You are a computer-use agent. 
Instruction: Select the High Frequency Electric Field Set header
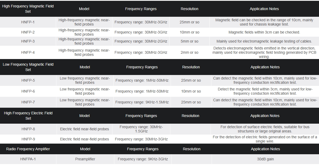(28, 116)
